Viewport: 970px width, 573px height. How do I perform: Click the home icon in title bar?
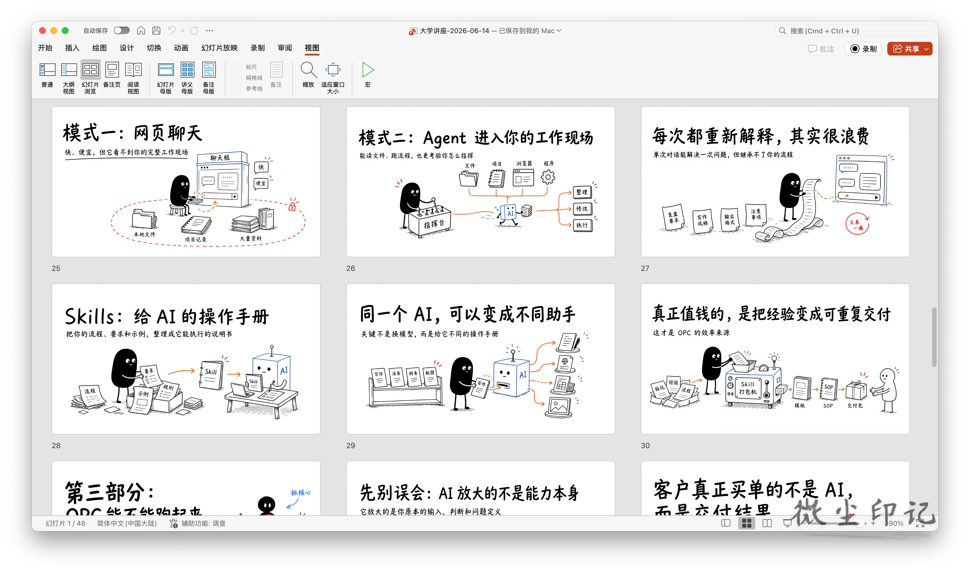coord(141,31)
